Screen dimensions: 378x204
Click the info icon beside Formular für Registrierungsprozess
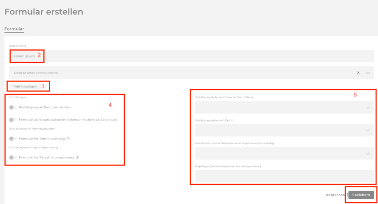click(77, 157)
